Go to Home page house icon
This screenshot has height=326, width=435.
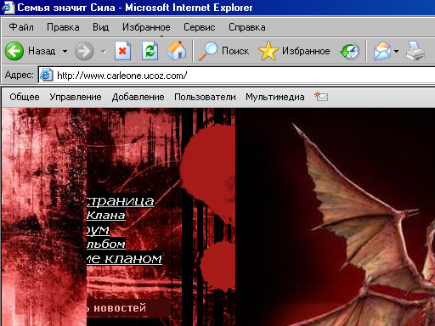[x=177, y=51]
